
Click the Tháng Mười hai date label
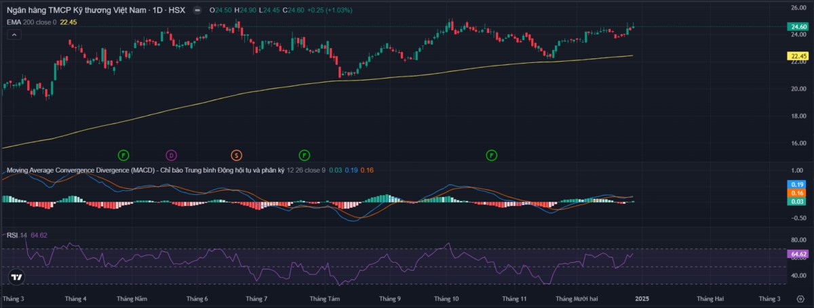coord(577,299)
